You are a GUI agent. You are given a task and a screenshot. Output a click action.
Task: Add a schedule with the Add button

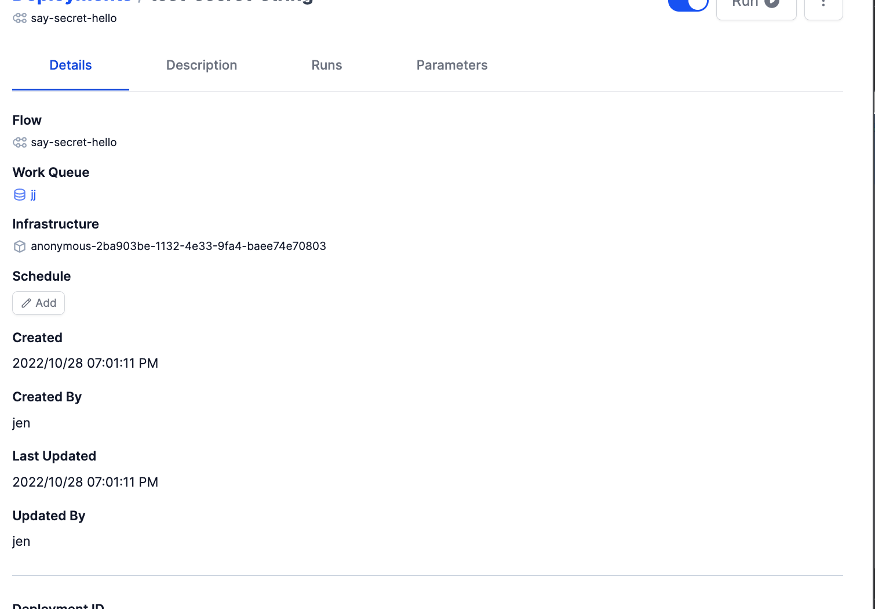pos(38,303)
